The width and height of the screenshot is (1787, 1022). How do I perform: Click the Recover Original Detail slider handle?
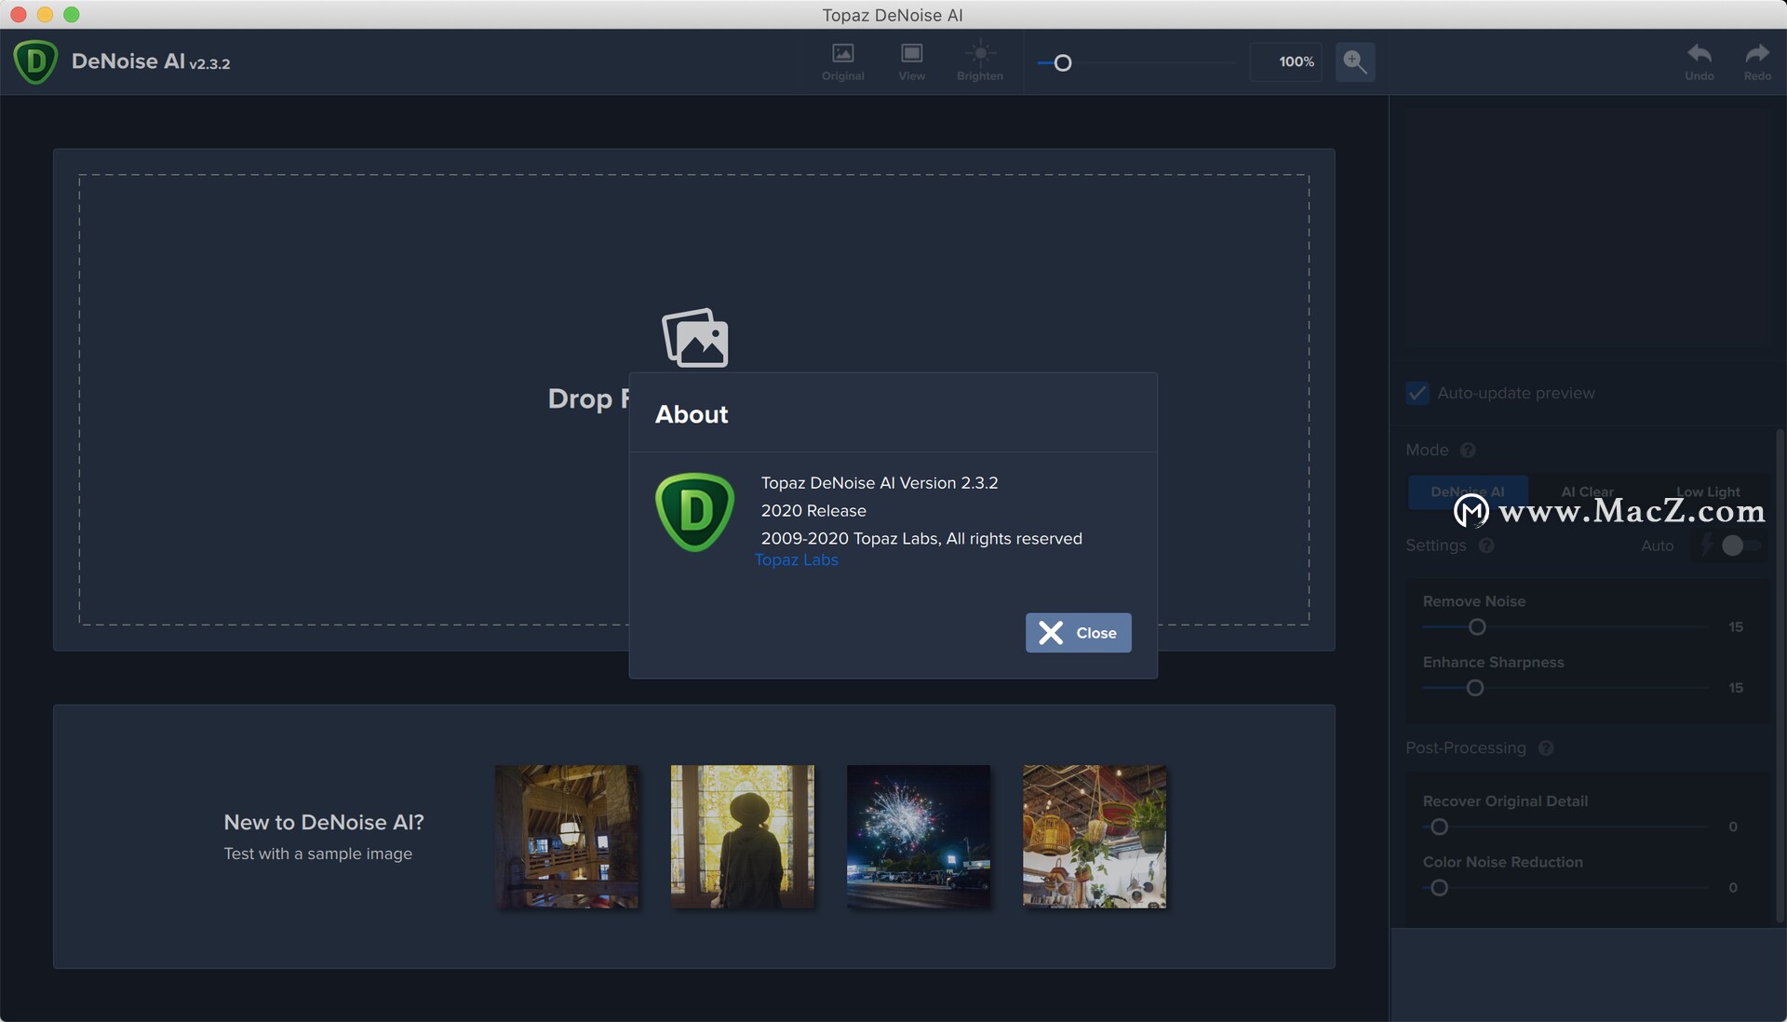pos(1440,827)
